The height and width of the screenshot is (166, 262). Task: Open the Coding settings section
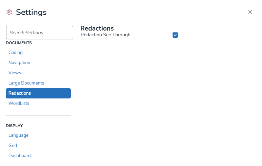coord(16,53)
